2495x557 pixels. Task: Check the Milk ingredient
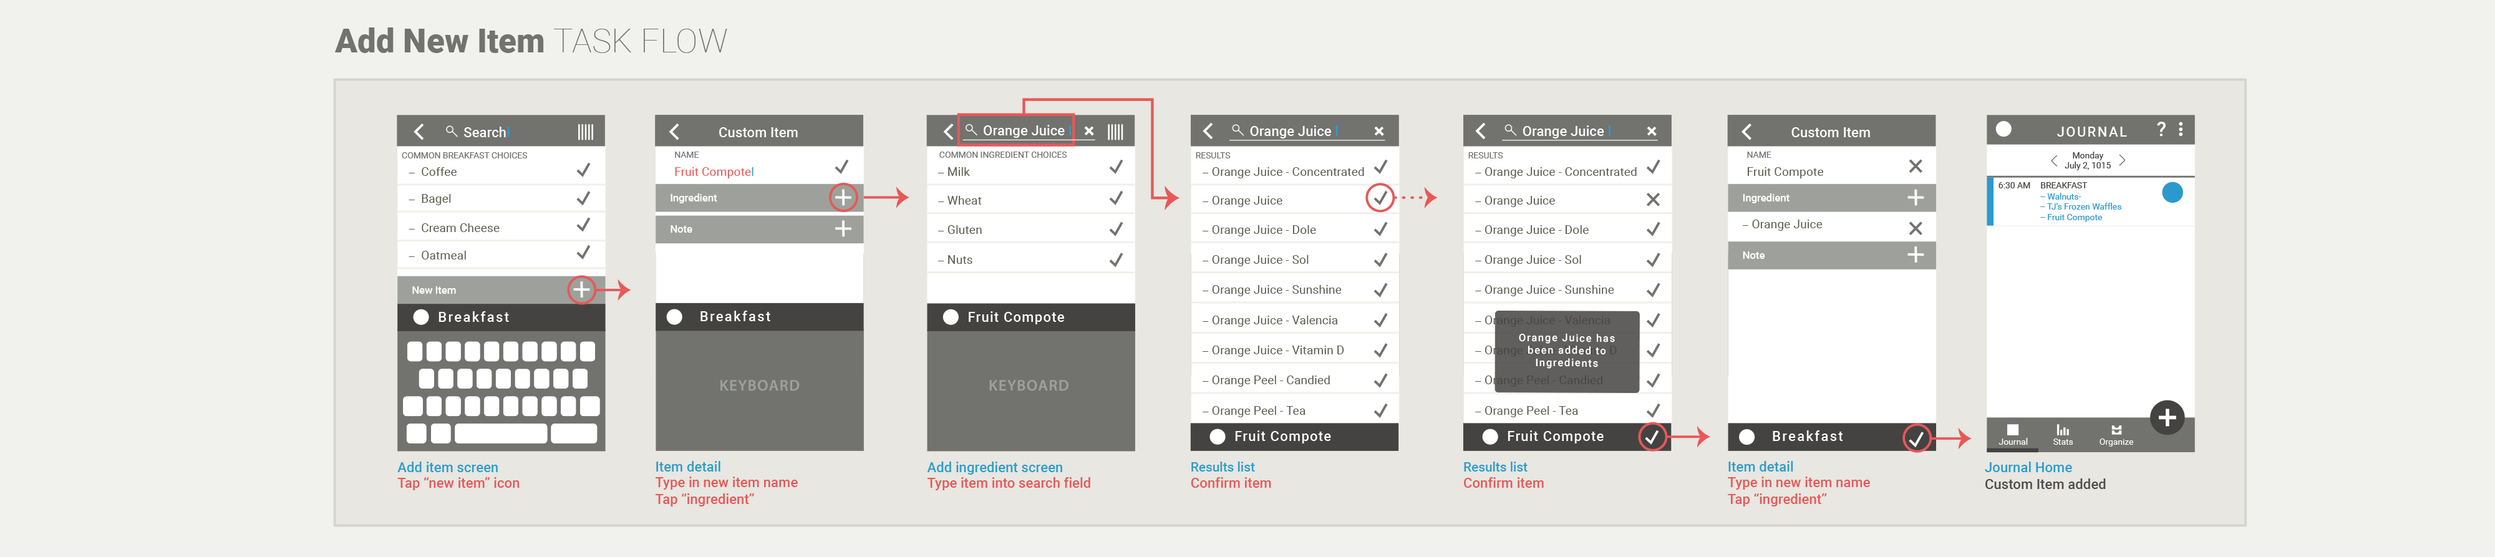1116,168
